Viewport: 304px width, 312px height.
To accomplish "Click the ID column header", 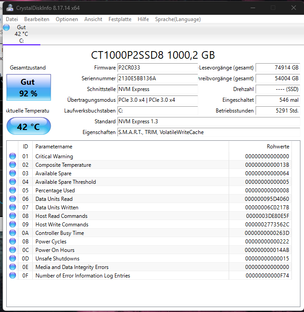I will coord(25,147).
